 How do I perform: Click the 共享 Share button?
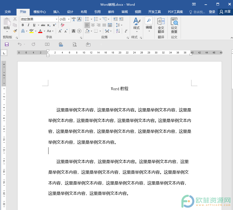click(x=225, y=12)
